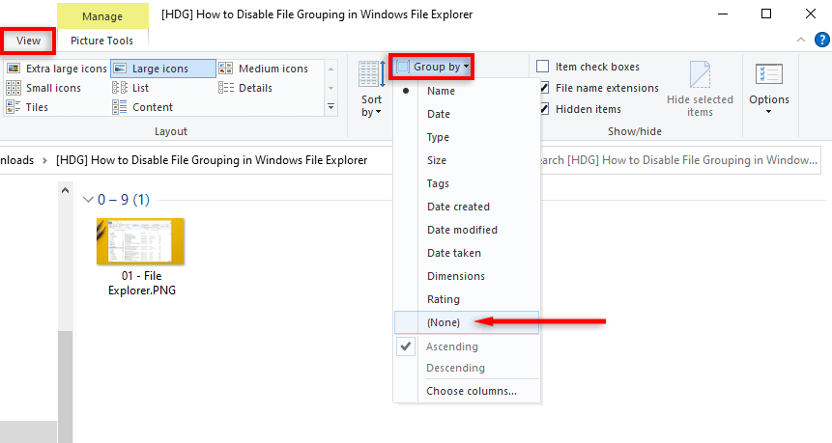Collapse the Group by dropdown
The height and width of the screenshot is (443, 832).
(432, 67)
